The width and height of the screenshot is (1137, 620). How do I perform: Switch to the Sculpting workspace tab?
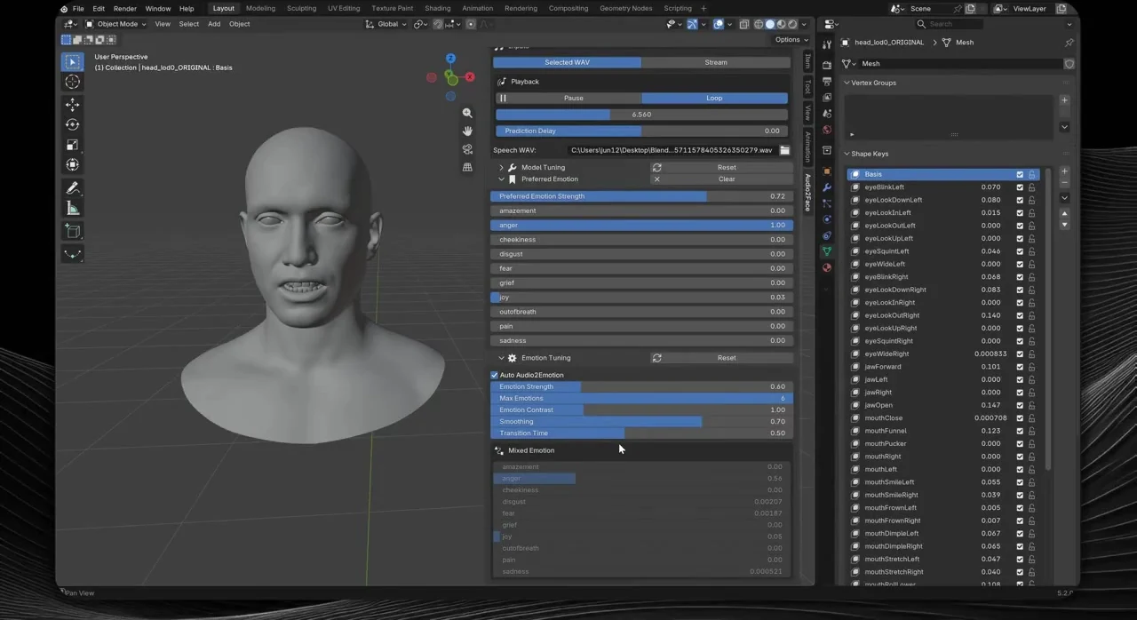(x=301, y=8)
